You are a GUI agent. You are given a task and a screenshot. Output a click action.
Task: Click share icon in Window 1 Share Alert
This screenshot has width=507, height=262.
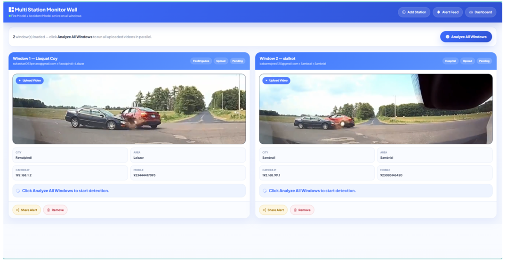[x=18, y=210]
